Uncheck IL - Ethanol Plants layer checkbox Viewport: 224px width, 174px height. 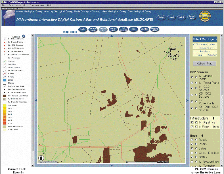click(x=192, y=77)
